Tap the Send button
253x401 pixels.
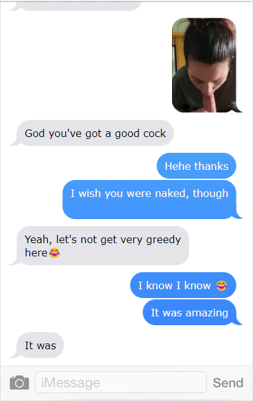point(228,383)
